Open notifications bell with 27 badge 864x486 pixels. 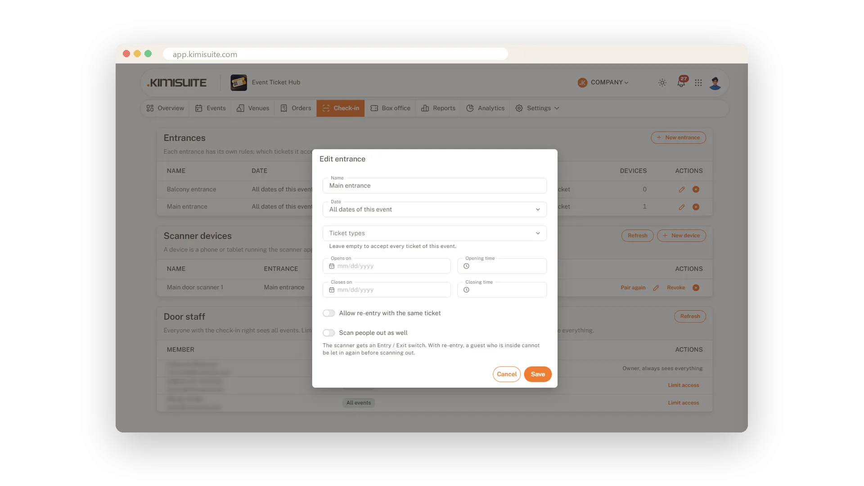tap(682, 82)
